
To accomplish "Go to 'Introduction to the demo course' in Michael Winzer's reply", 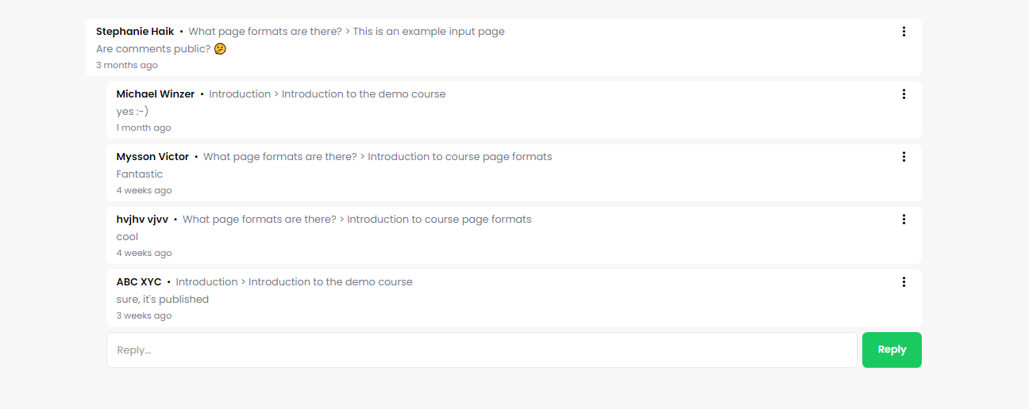I will click(x=364, y=94).
